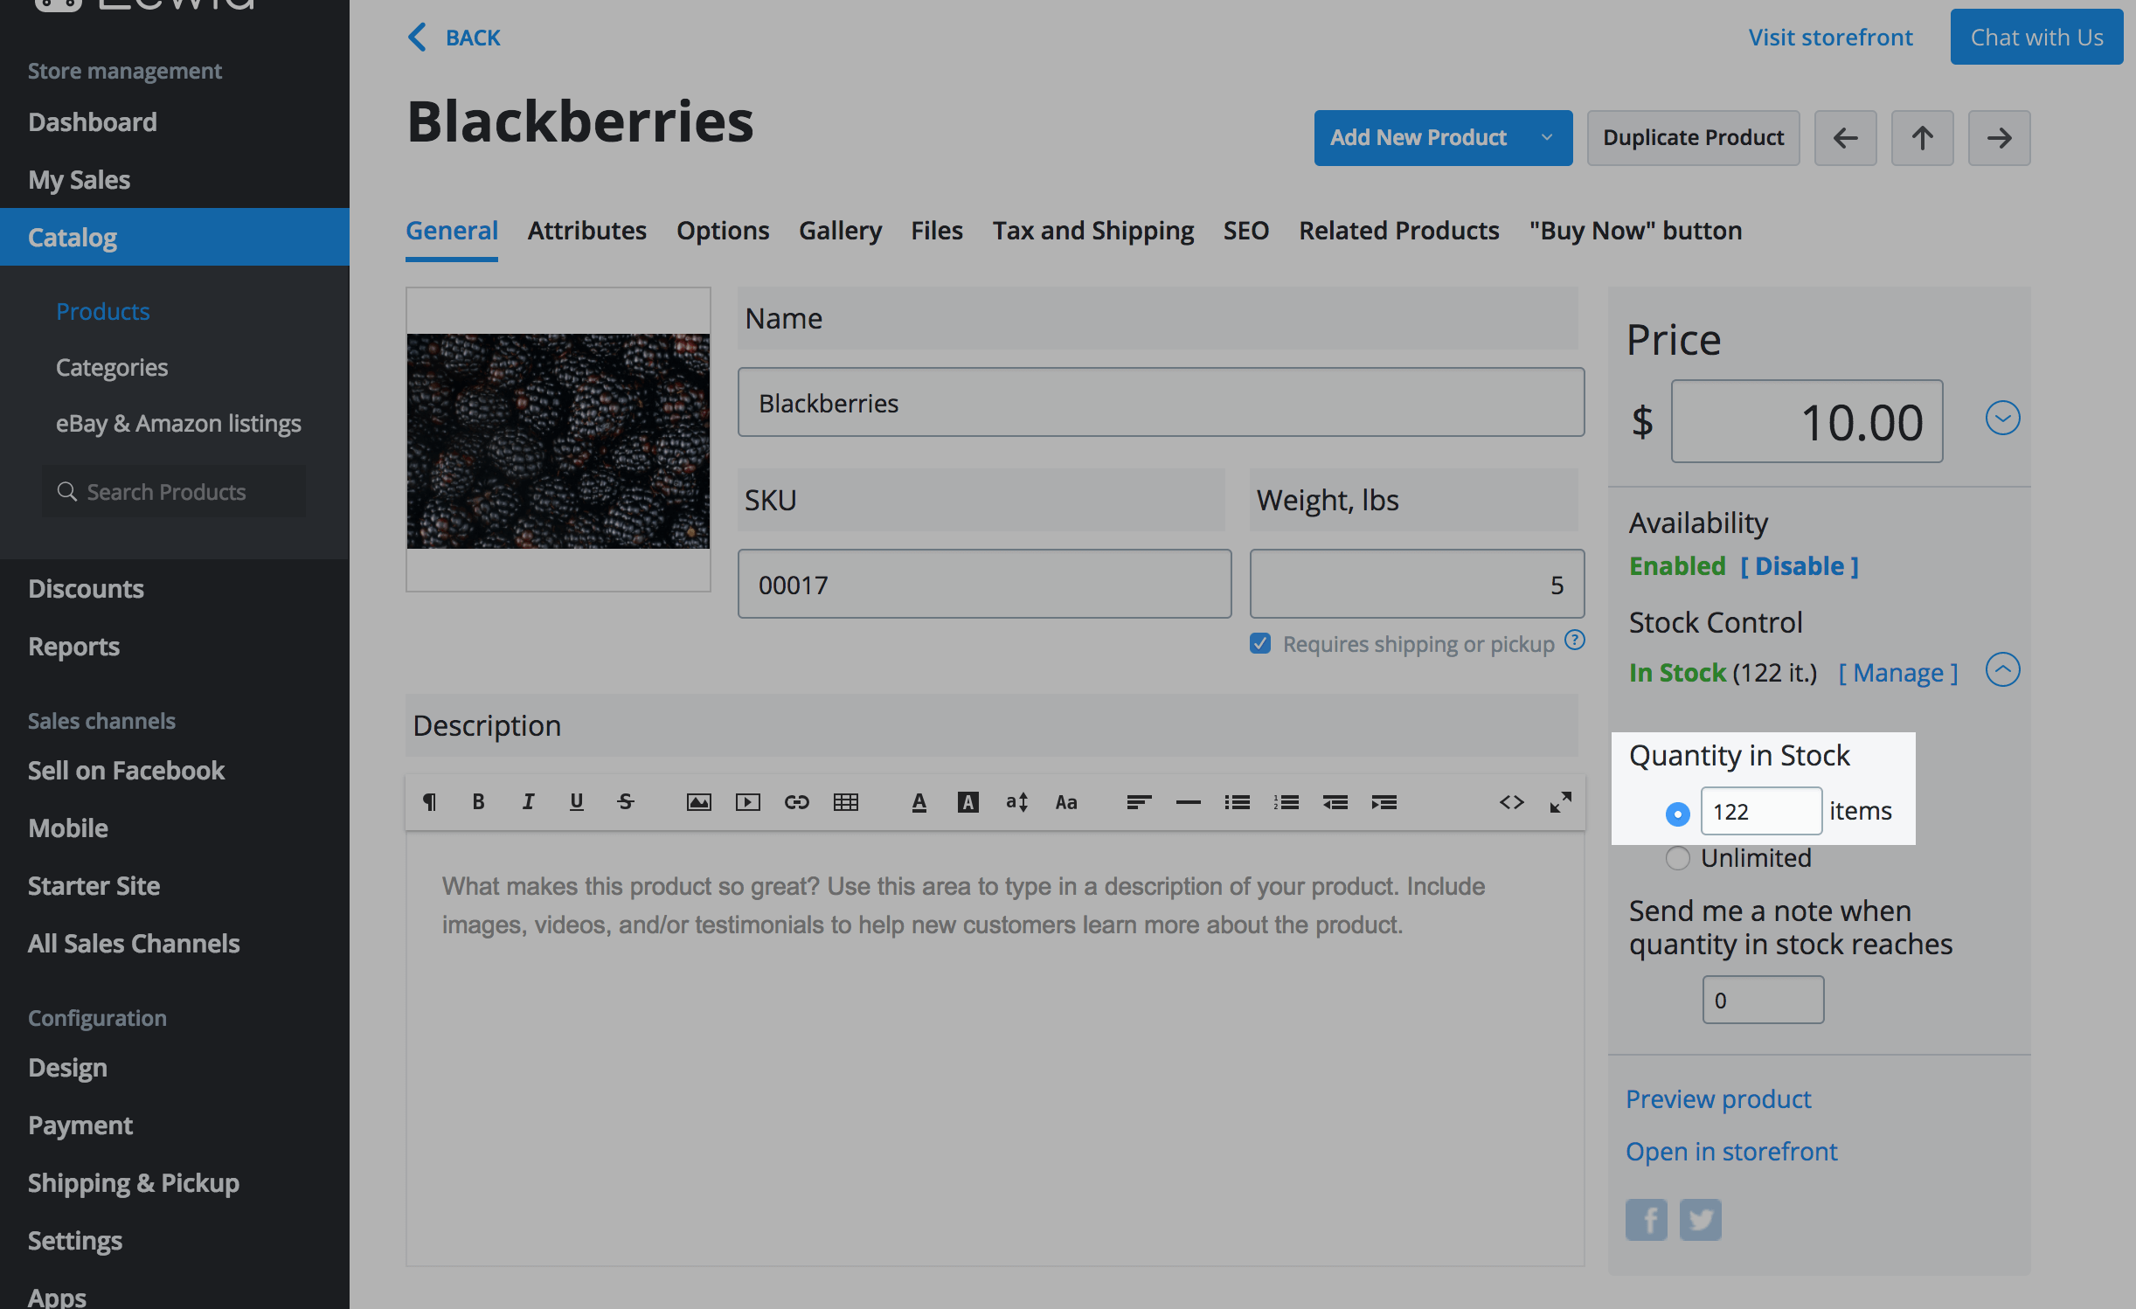Click the Insert link icon in editor
This screenshot has height=1309, width=2136.
(x=796, y=801)
